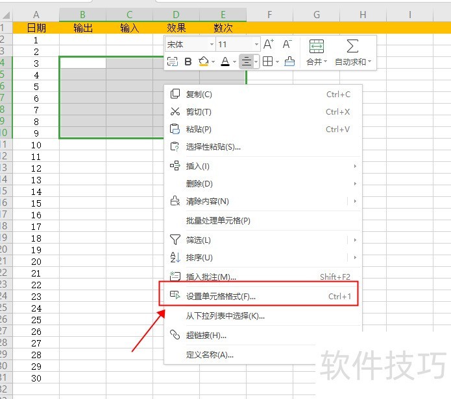Select column I header
The image size is (451, 399).
(x=409, y=14)
